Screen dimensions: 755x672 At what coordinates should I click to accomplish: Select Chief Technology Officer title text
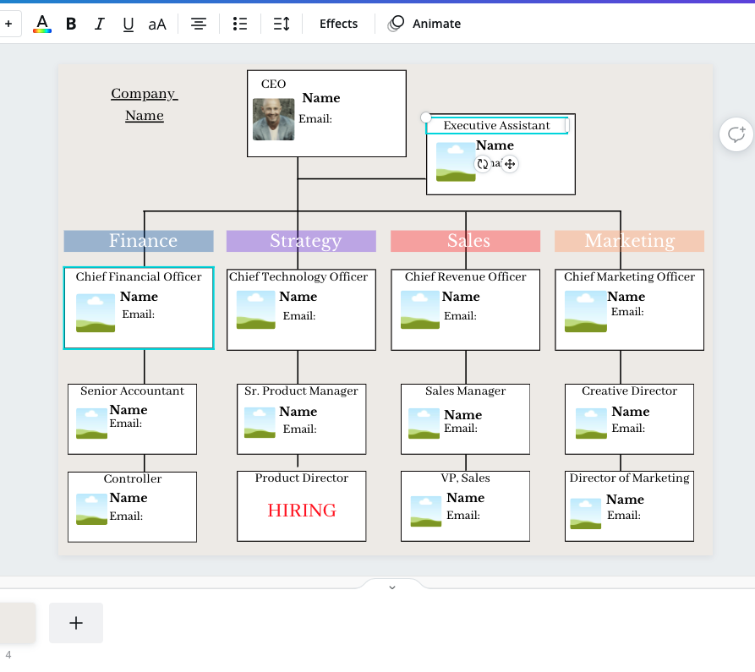coord(298,276)
